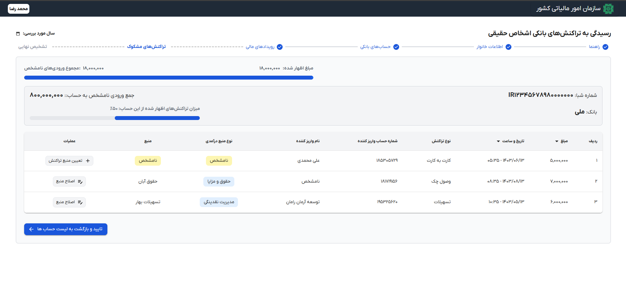This screenshot has width=626, height=300.
Task: Click the checkmark icon beside حساب‌های بانکی step
Action: (396, 47)
